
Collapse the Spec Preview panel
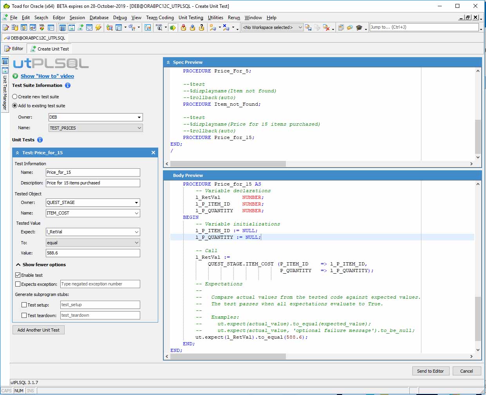168,62
